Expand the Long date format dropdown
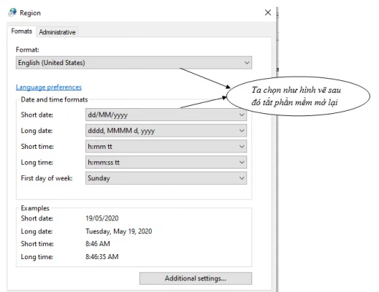Image resolution: width=379 pixels, height=292 pixels. 166,131
